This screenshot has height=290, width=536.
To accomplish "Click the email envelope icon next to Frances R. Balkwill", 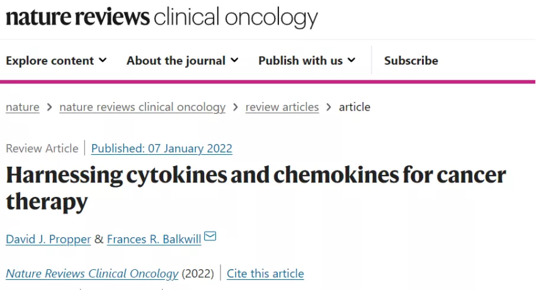I will pos(210,236).
